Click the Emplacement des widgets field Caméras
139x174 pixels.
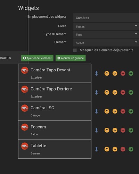(106, 18)
